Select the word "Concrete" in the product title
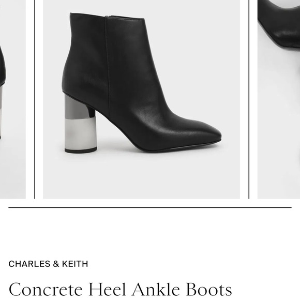The height and width of the screenshot is (300, 300). click(46, 290)
